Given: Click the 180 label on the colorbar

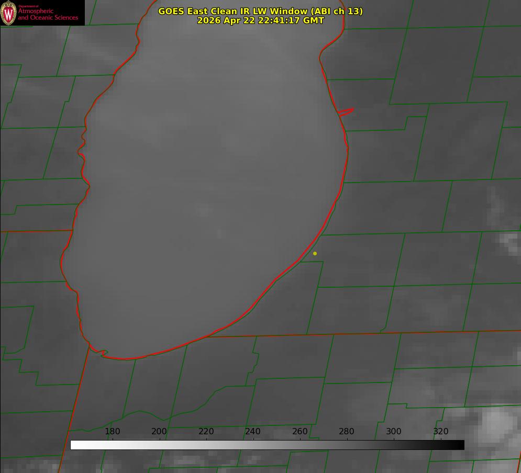Looking at the screenshot, I should coord(112,431).
